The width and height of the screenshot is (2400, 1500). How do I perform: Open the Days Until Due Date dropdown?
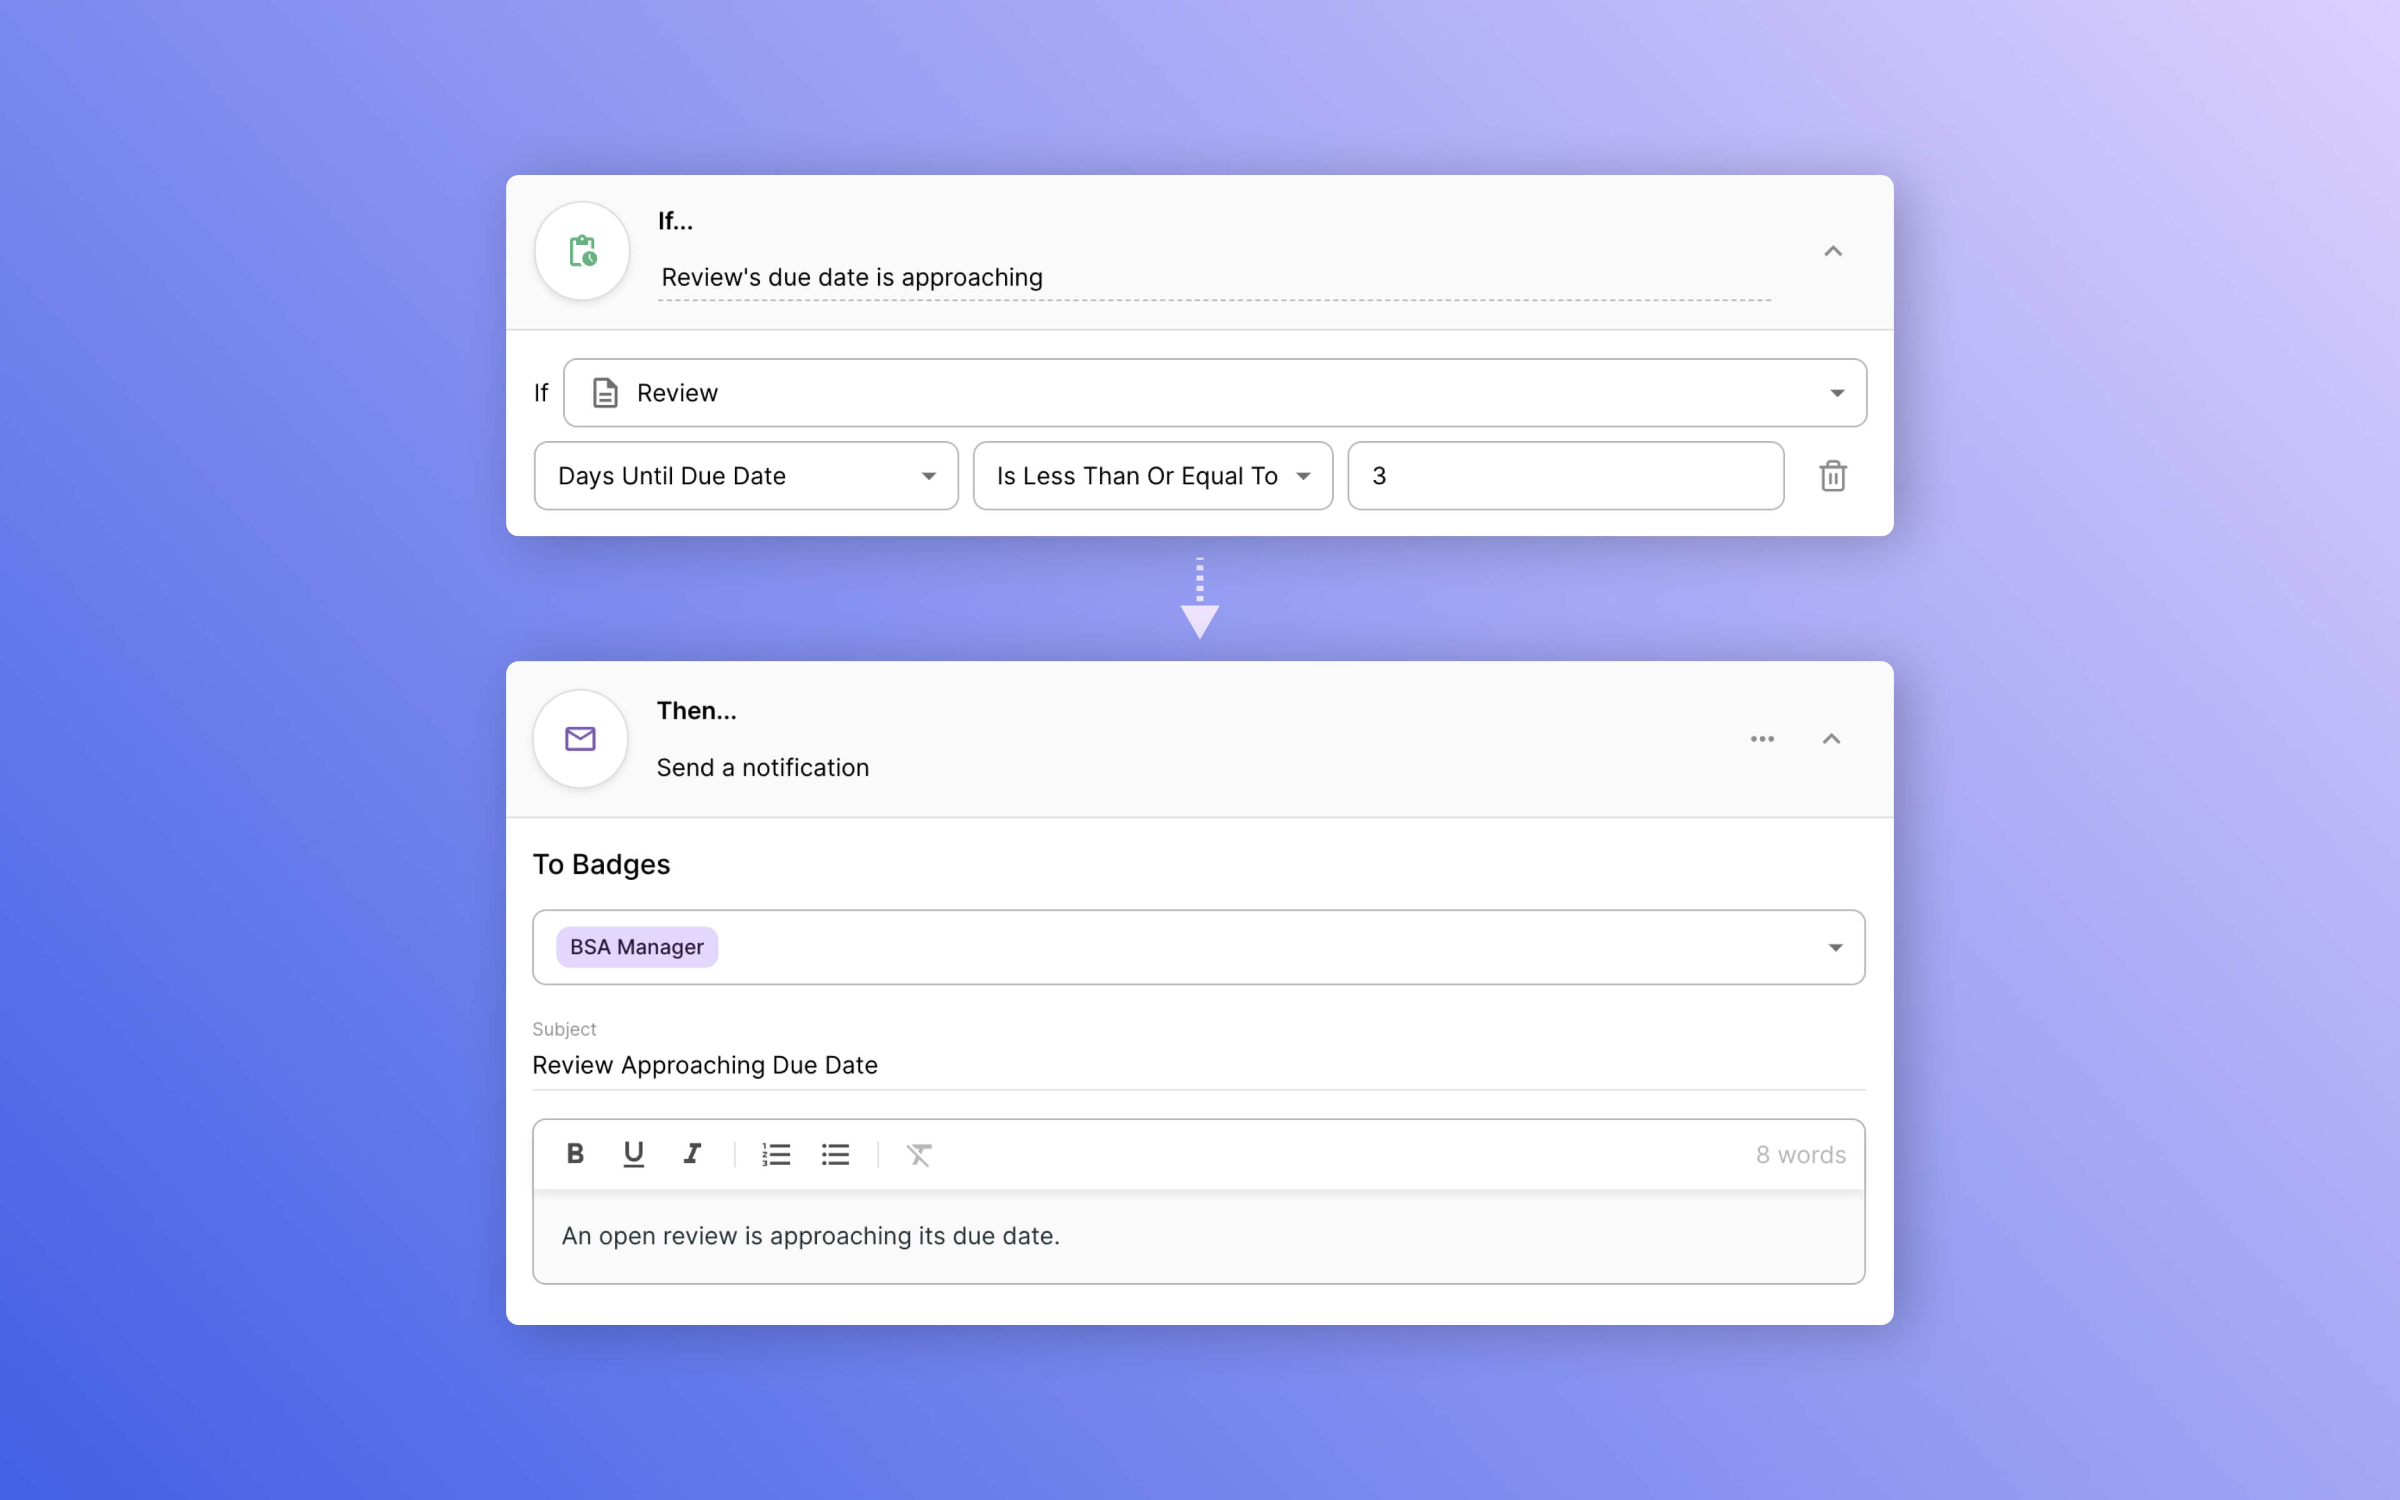pyautogui.click(x=743, y=475)
